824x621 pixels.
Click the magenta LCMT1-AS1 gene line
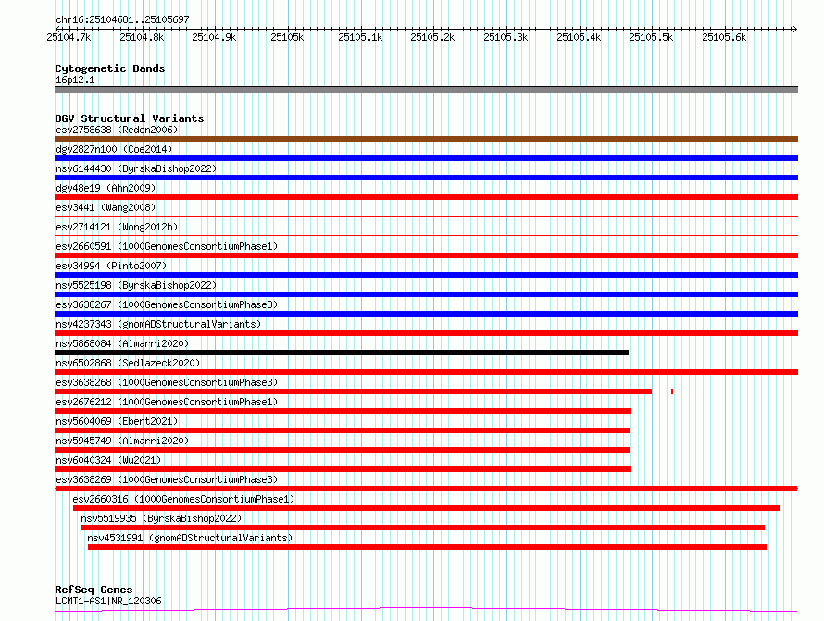pos(426,610)
